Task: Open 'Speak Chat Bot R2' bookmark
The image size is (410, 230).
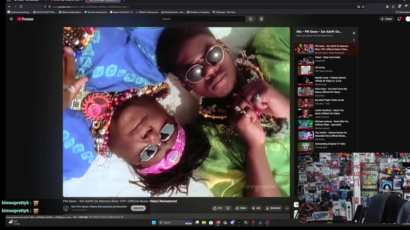Action: point(122,12)
